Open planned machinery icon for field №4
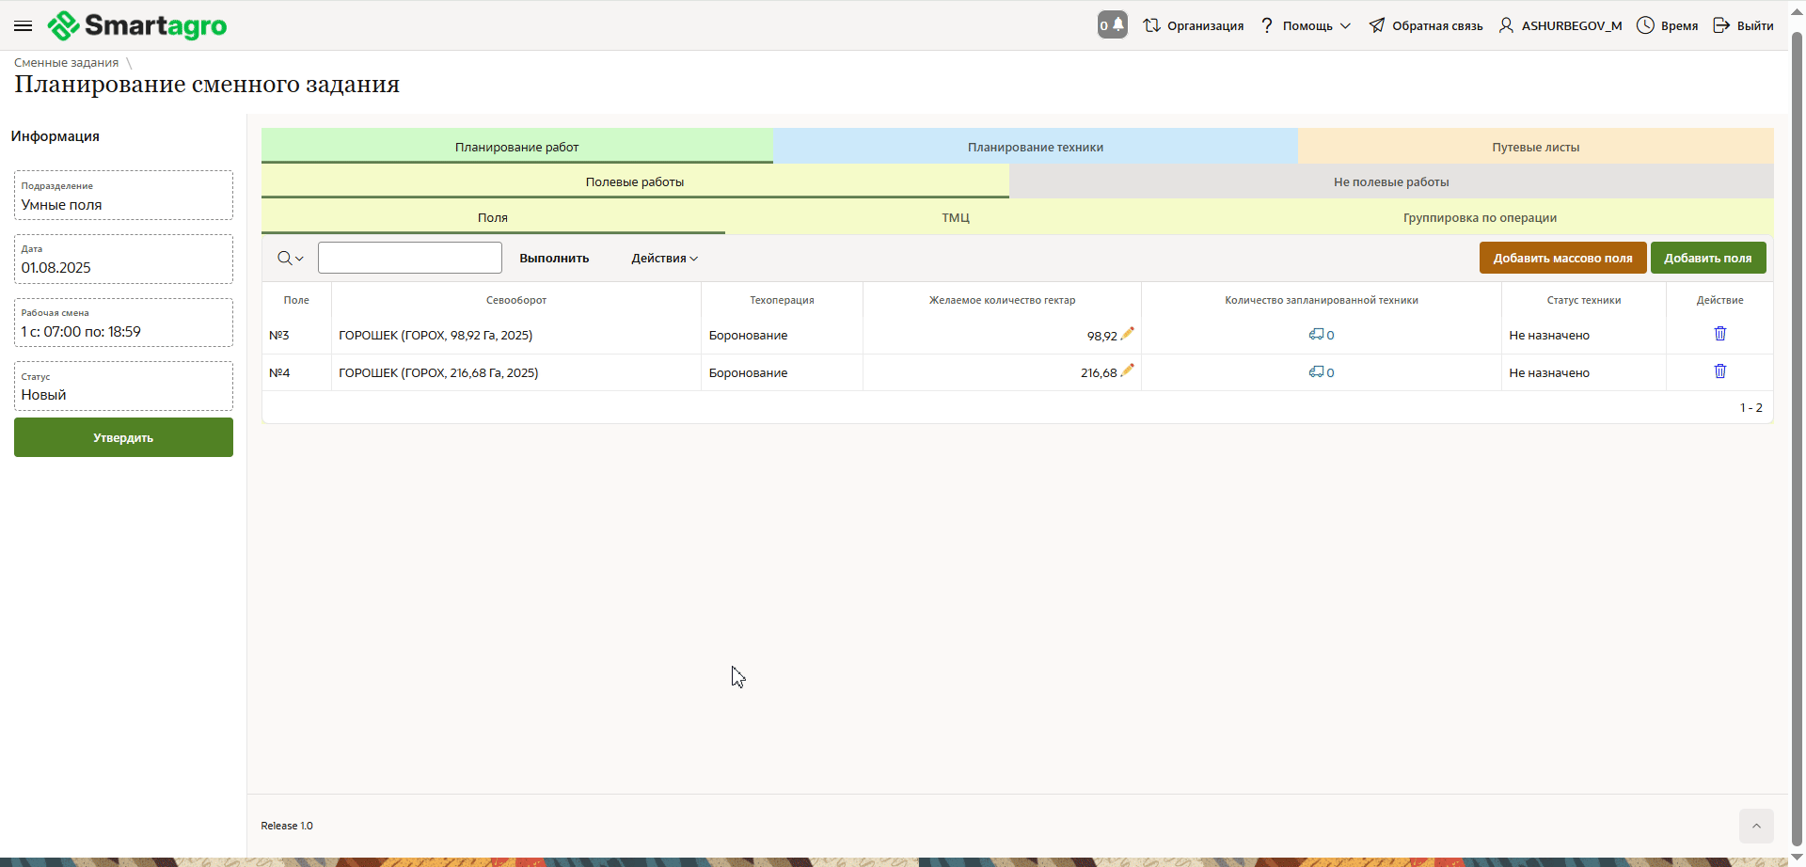Screen dimensions: 1806x867 (1317, 372)
